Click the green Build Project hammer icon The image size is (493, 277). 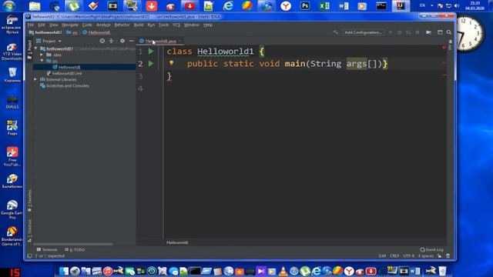(336, 32)
